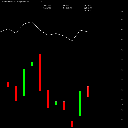Click the white moving average line

[44, 33]
